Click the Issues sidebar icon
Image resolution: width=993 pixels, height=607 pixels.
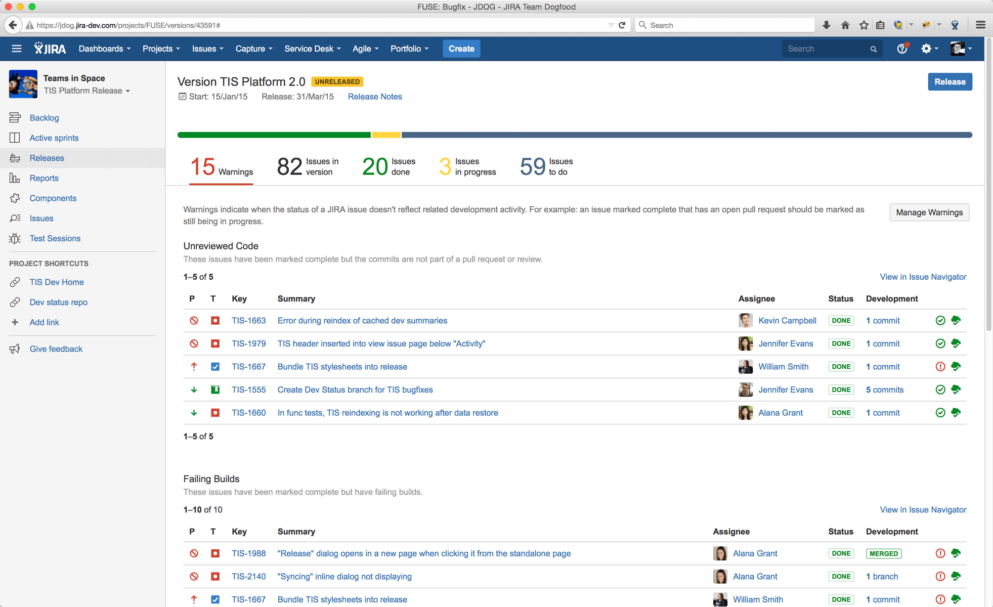[x=15, y=219]
